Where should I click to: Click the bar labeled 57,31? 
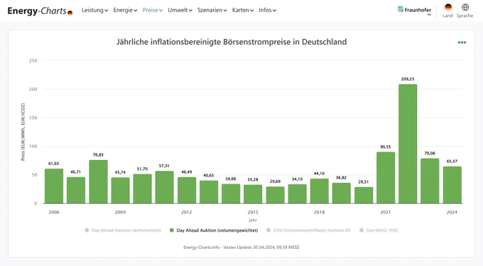[x=165, y=187]
